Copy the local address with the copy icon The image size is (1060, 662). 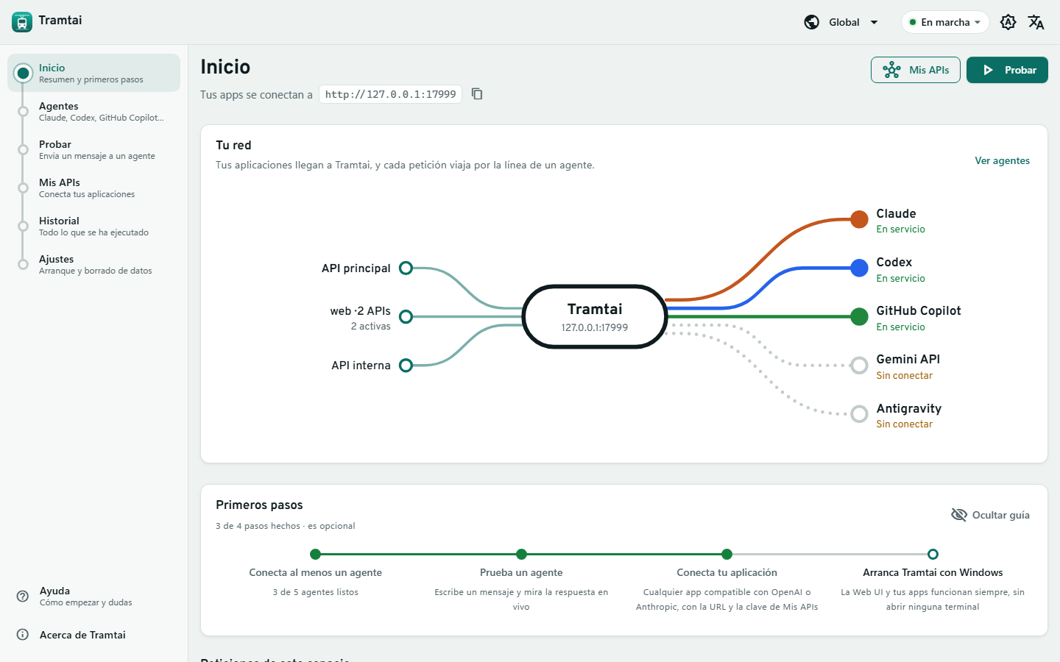pyautogui.click(x=477, y=94)
